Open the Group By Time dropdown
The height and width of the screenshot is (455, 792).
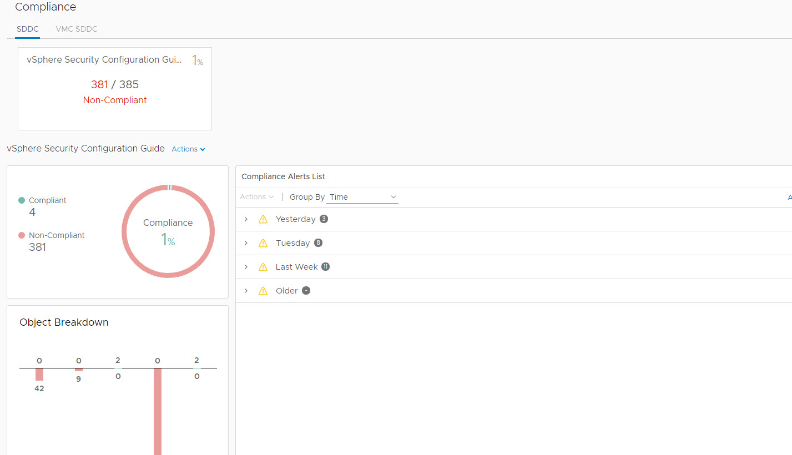click(x=362, y=197)
